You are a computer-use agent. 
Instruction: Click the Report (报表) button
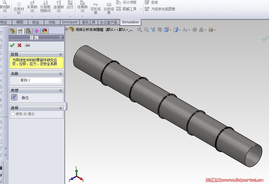coord(152,2)
